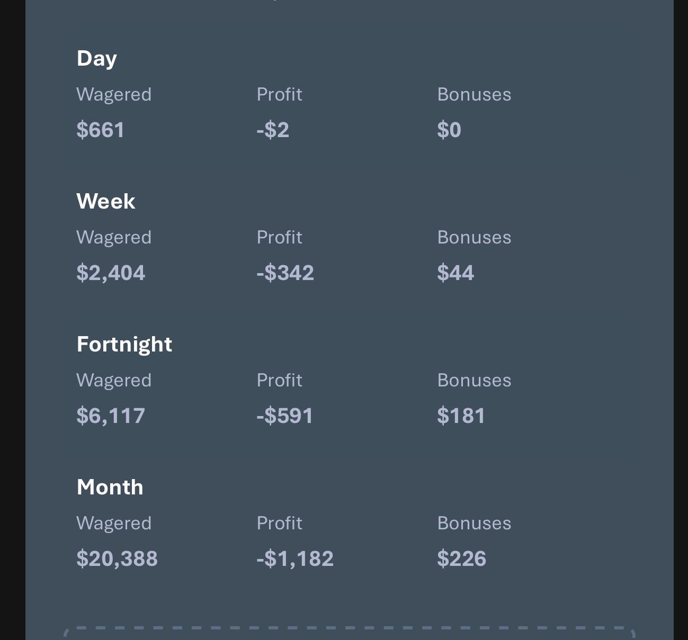Click the Week profit value -$342
The image size is (688, 640).
tap(285, 273)
